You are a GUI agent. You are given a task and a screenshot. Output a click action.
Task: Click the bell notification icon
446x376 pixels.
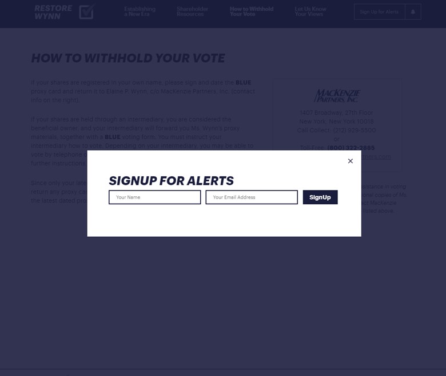click(x=413, y=12)
